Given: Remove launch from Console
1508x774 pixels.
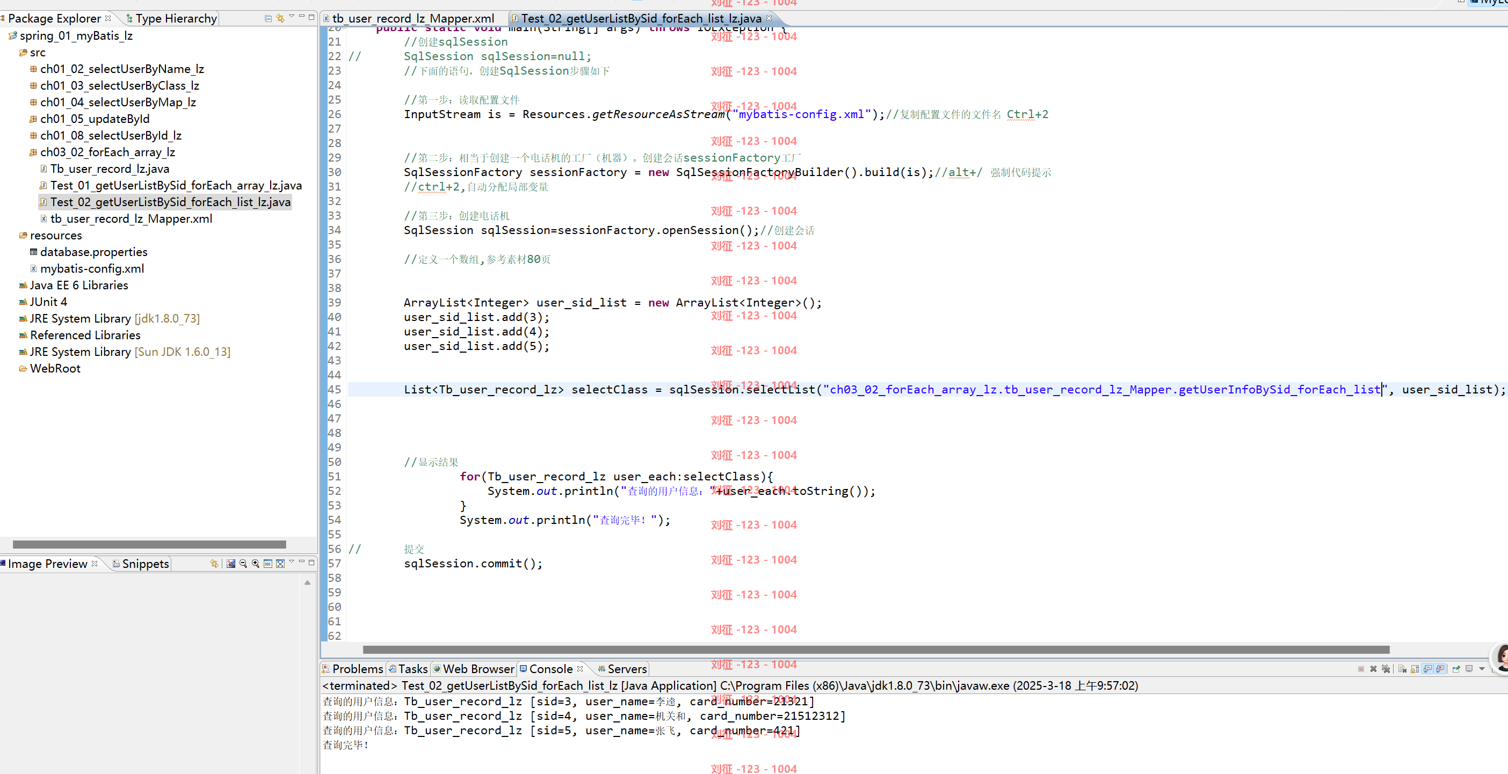Looking at the screenshot, I should 1373,669.
